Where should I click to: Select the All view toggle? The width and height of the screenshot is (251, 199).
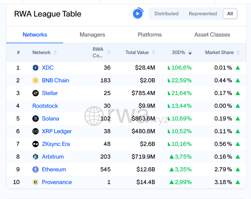point(230,14)
